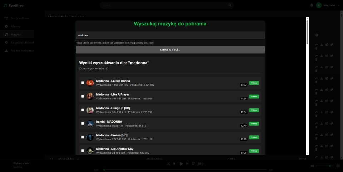Mute using the volume speaker icon
343x172 pixels.
coord(312,166)
